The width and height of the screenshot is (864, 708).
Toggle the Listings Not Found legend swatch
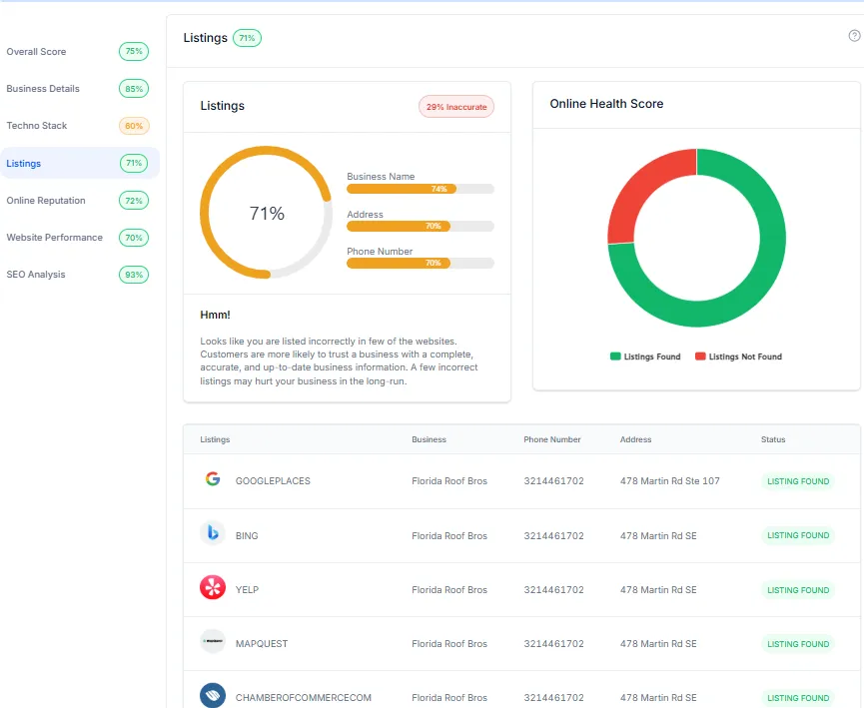(700, 356)
